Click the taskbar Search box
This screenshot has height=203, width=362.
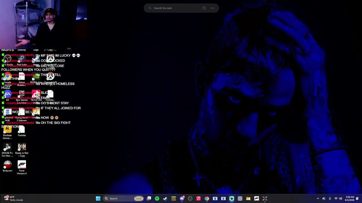123,198
